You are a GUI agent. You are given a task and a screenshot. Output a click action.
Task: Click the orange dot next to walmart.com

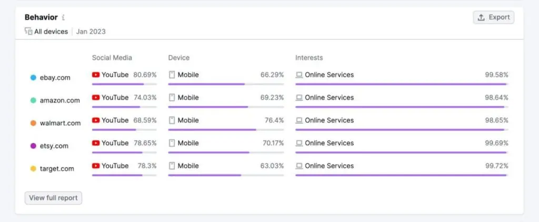33,123
